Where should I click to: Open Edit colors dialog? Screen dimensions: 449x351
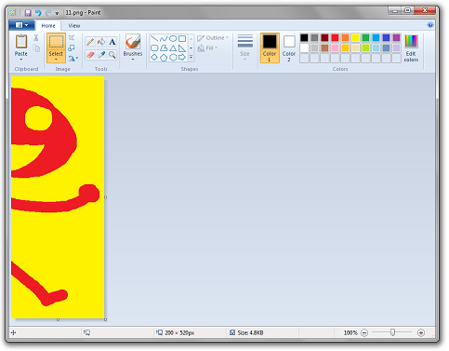(411, 47)
